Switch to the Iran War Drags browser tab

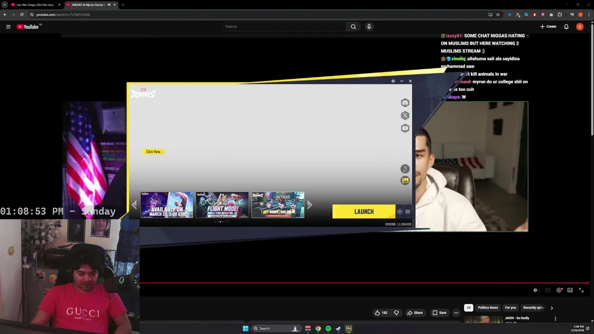tap(35, 5)
